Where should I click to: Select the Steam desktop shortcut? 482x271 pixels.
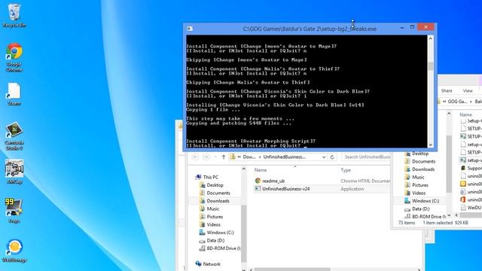14,94
